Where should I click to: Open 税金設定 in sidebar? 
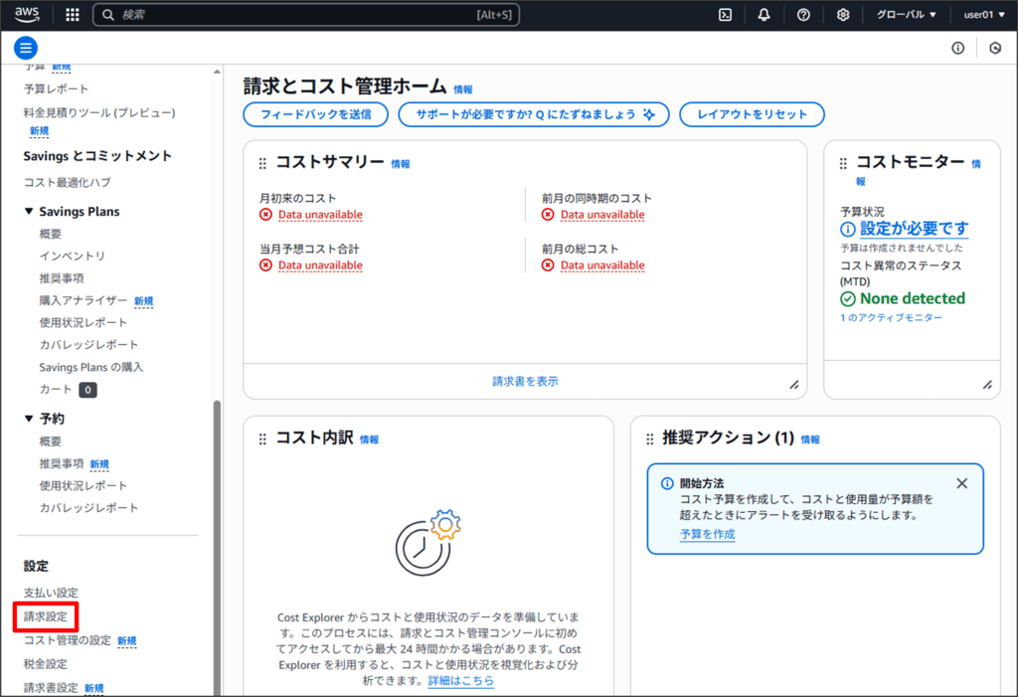[x=46, y=664]
